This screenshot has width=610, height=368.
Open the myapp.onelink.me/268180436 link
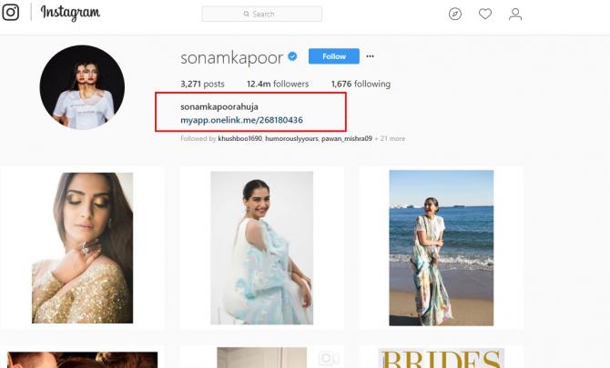[x=241, y=120]
